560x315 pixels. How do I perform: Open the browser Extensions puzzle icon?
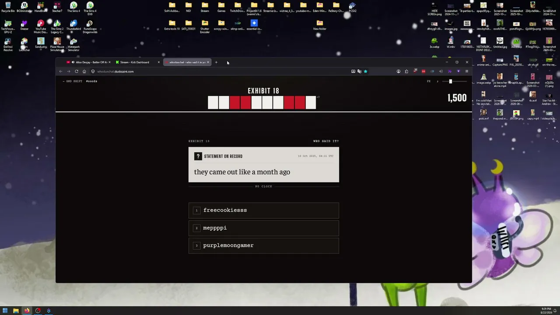click(x=406, y=71)
